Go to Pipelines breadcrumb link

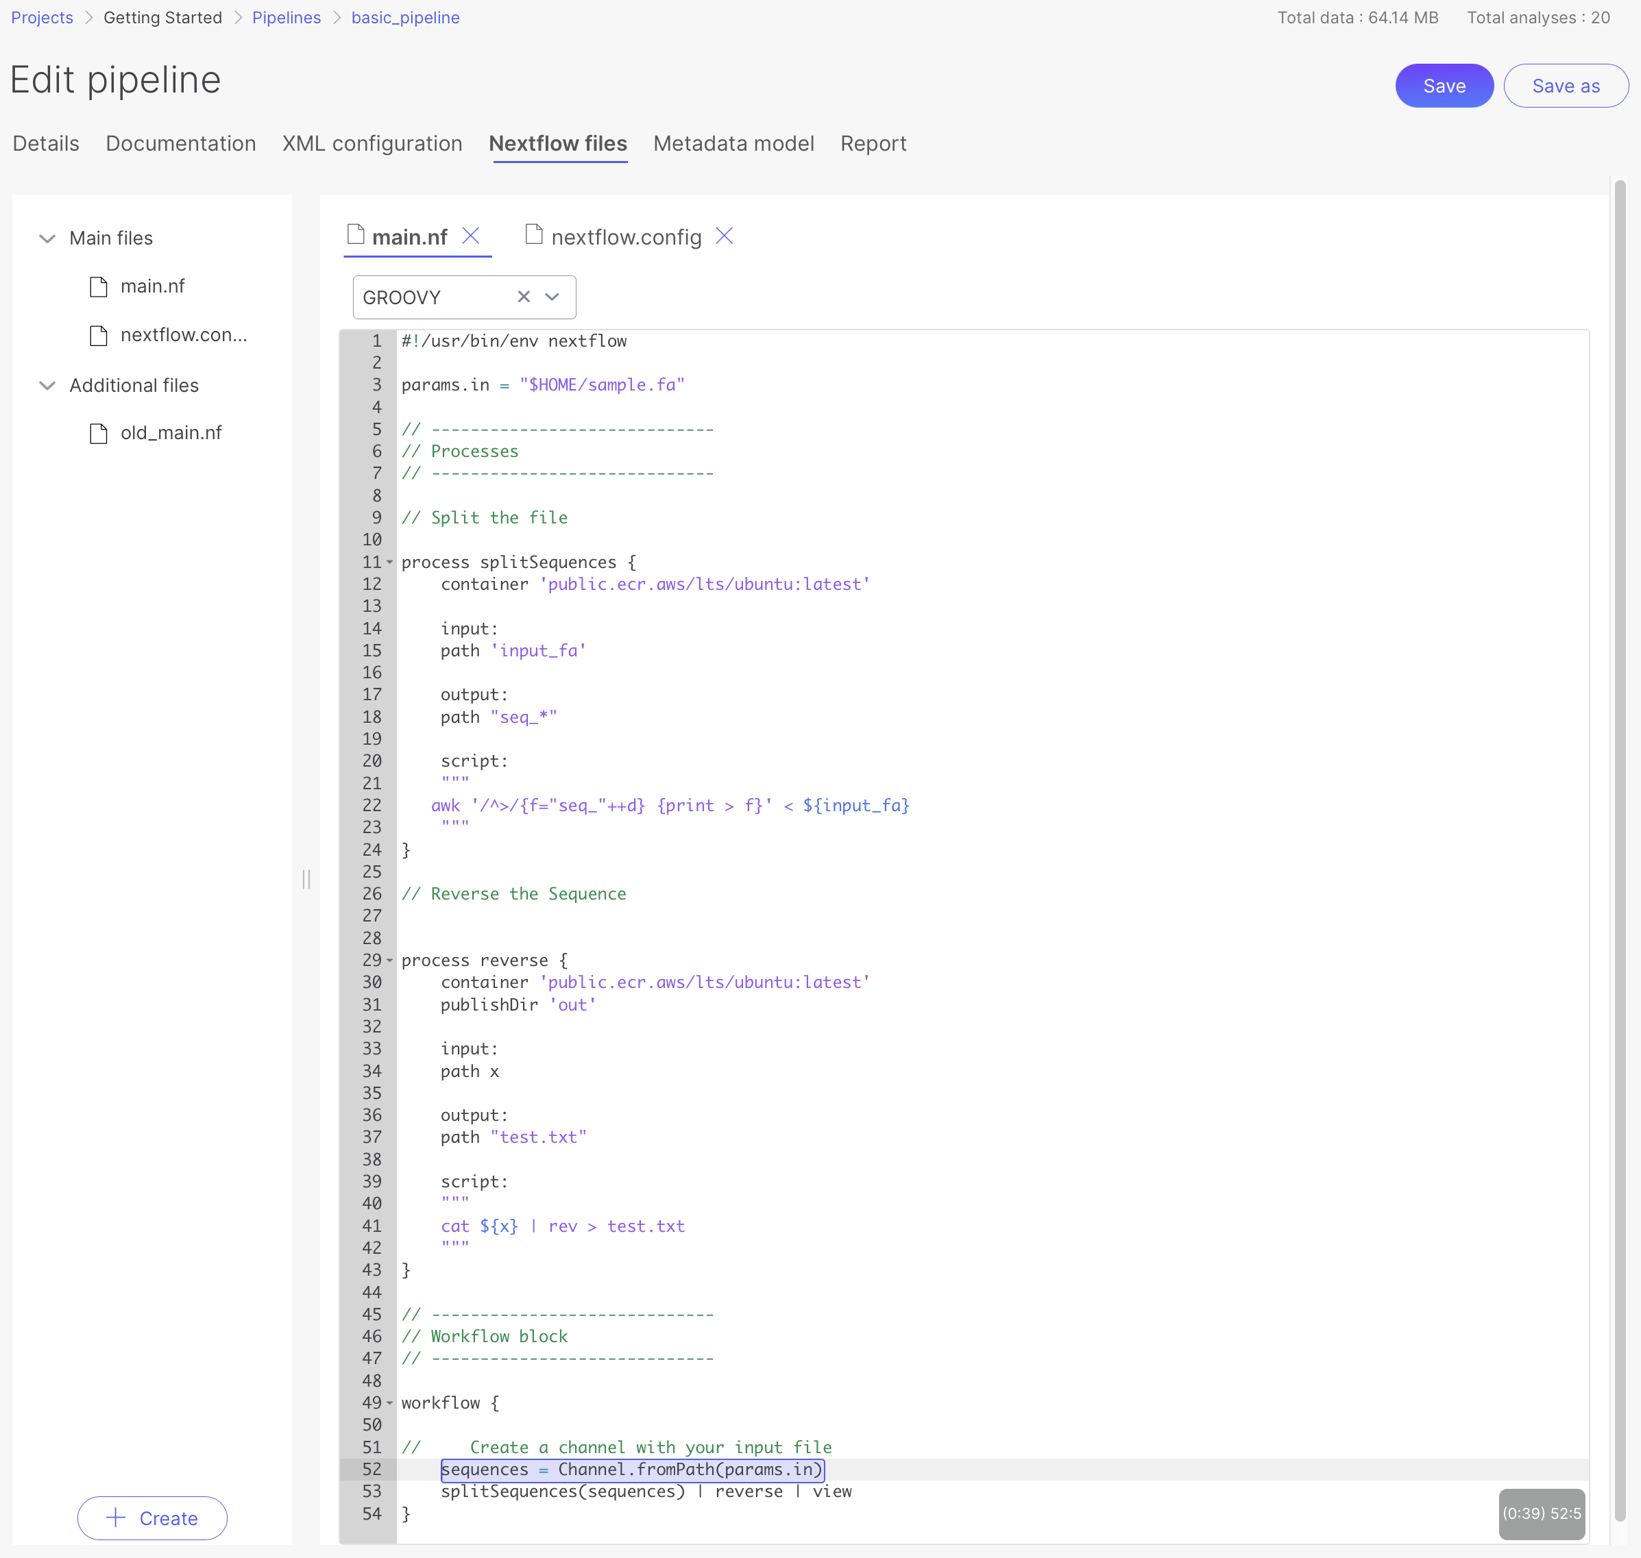coord(286,17)
